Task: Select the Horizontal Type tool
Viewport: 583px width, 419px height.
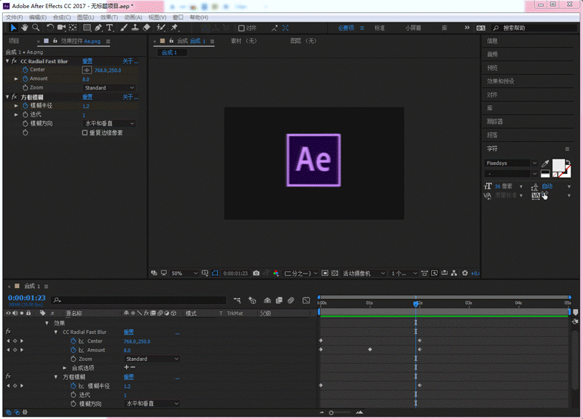Action: pyautogui.click(x=110, y=28)
